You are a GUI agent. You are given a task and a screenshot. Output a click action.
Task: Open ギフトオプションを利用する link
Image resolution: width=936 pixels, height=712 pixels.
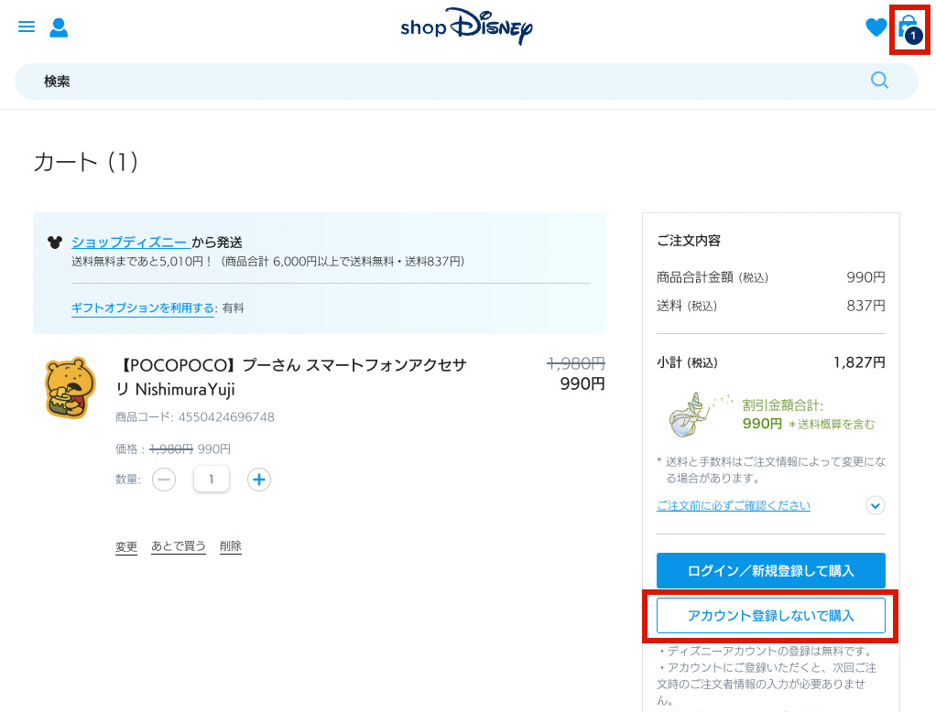coord(144,308)
